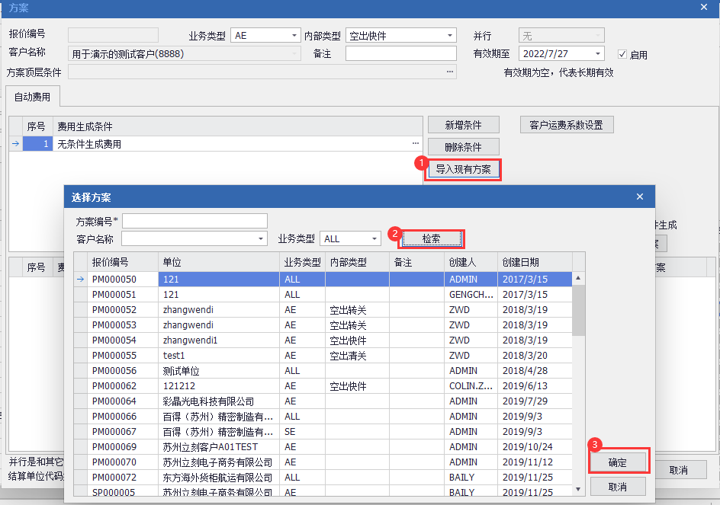This screenshot has height=505, width=720.
Task: Click the 导入现有方案 button
Action: tap(463, 169)
